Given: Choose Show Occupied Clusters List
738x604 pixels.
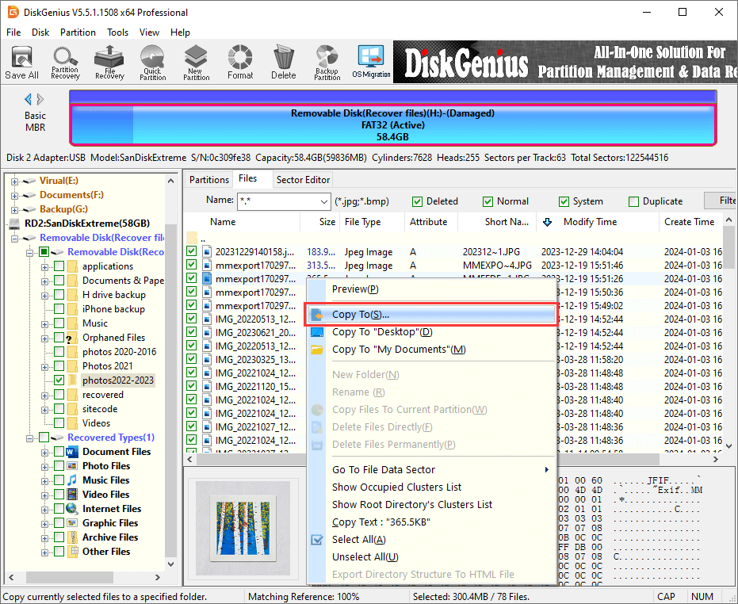Looking at the screenshot, I should click(x=397, y=487).
